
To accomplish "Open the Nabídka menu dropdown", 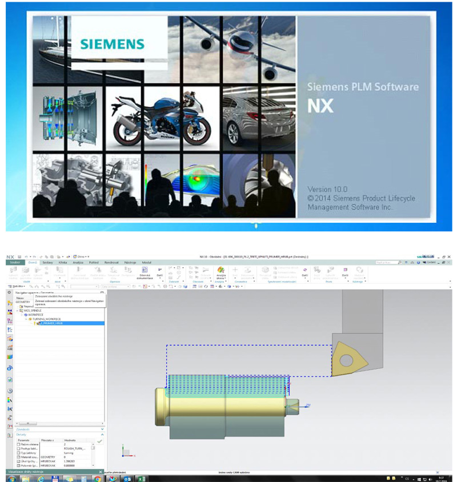I will coord(17,287).
